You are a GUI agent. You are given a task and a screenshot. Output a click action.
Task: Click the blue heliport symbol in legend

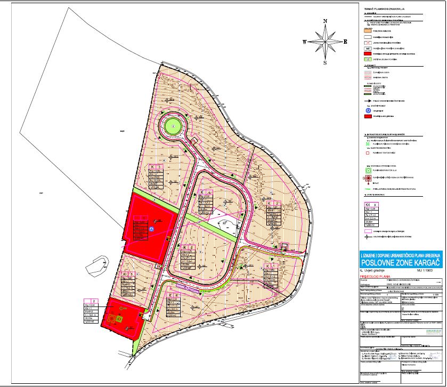(368, 110)
